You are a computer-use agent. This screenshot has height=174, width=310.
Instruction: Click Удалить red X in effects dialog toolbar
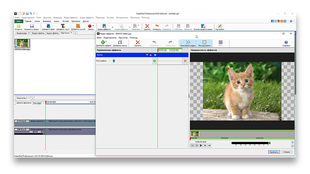(137, 42)
